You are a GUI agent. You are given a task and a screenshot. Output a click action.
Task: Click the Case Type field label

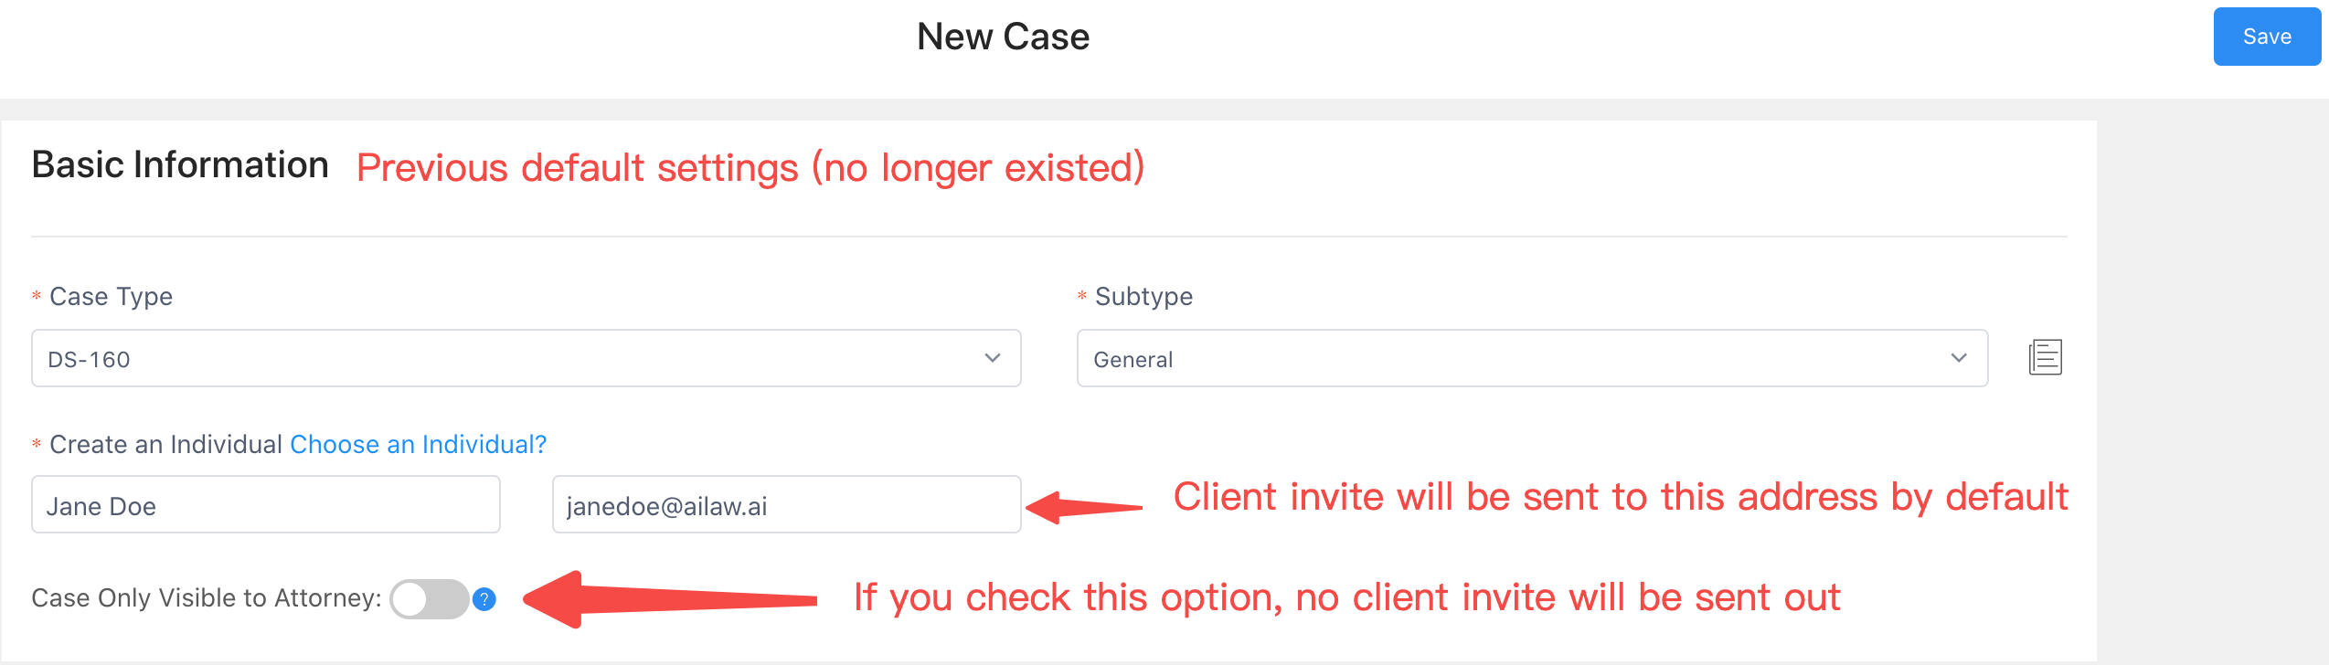(111, 297)
